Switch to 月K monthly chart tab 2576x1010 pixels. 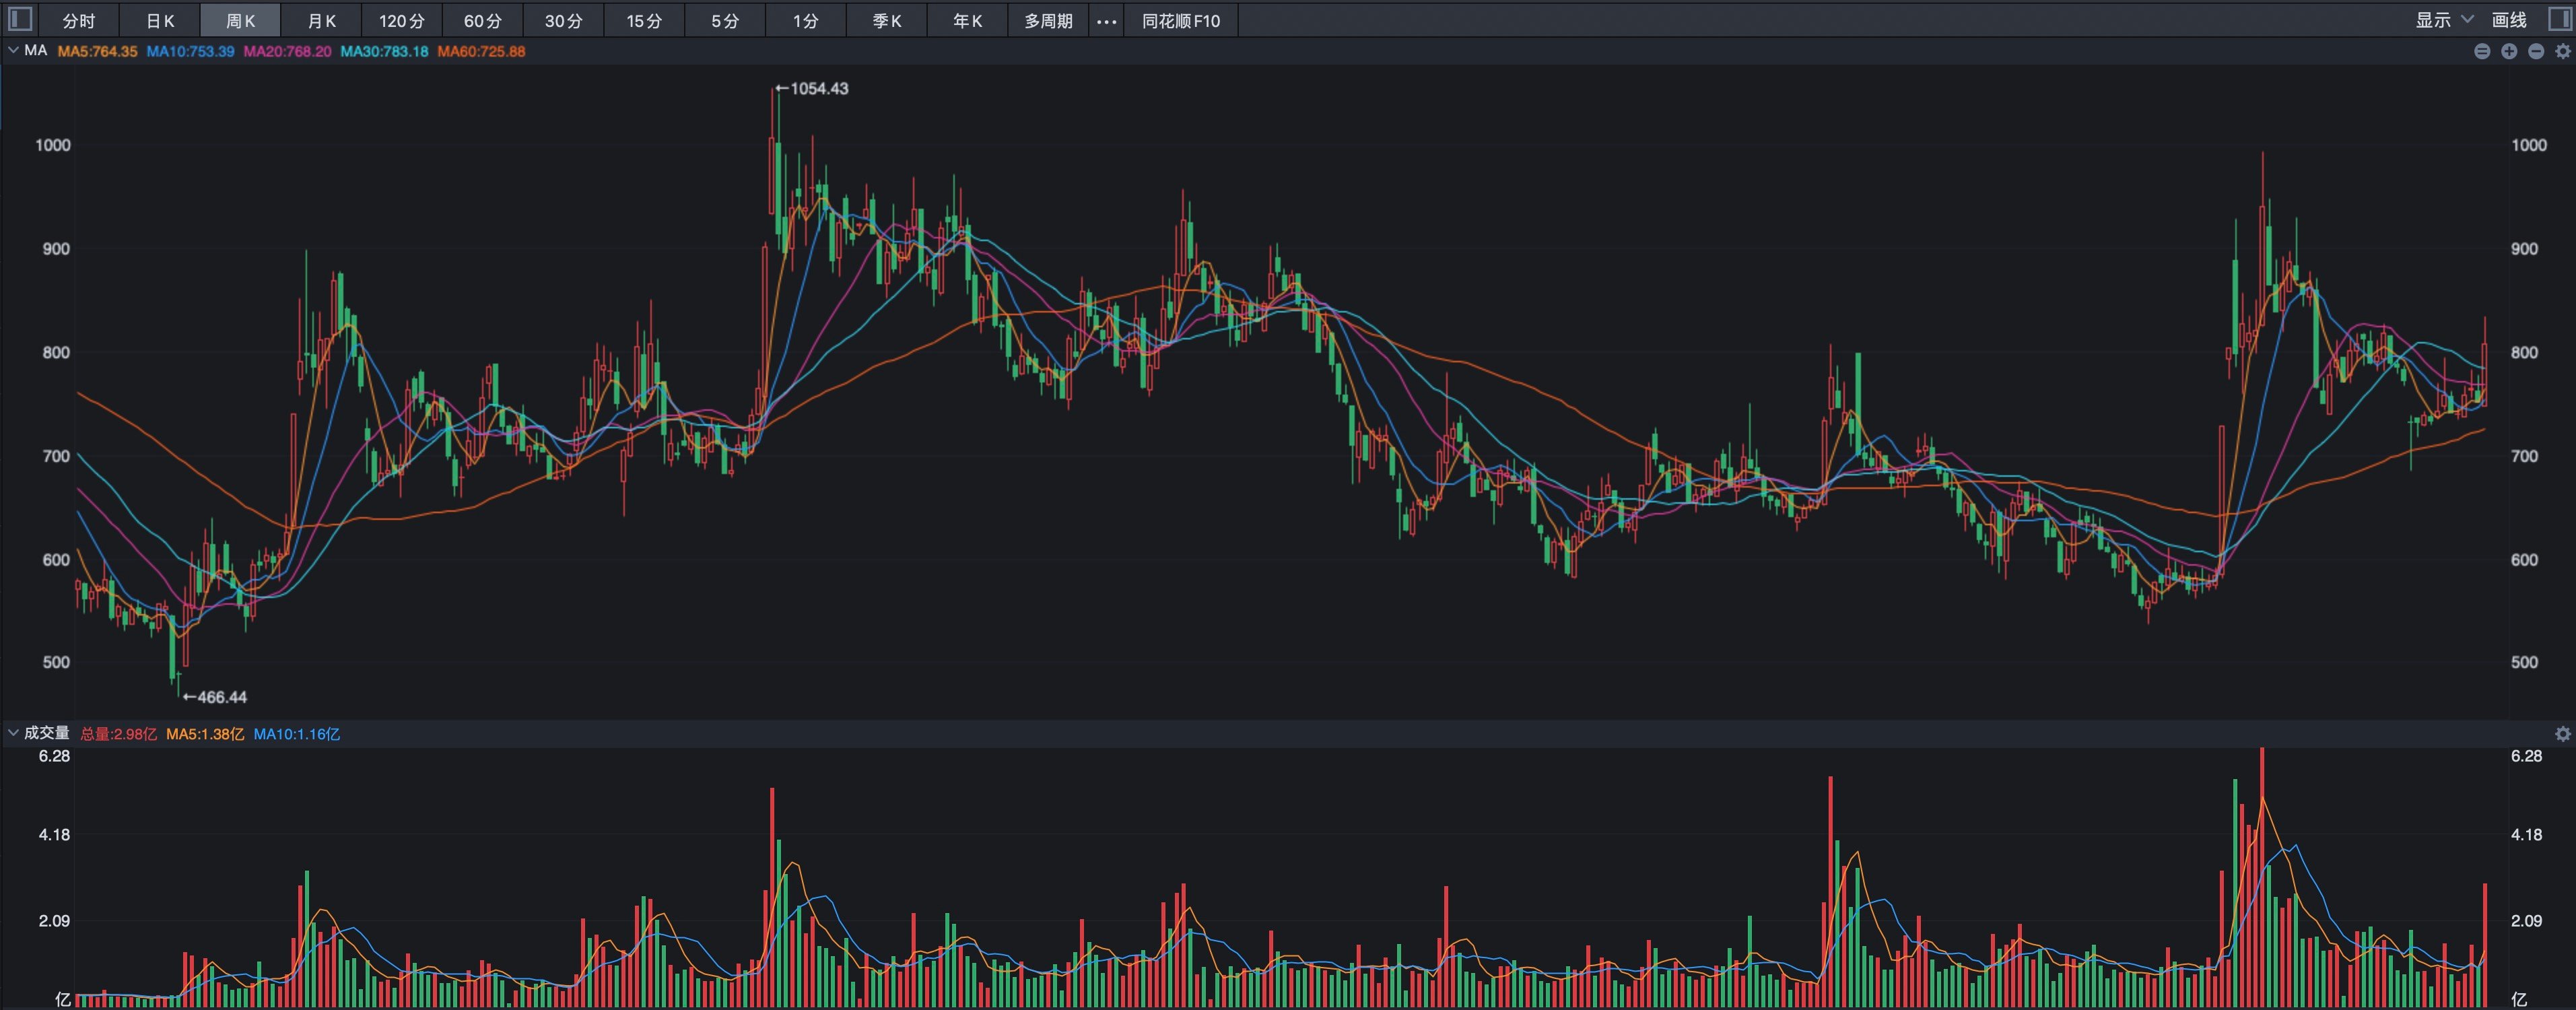tap(322, 21)
